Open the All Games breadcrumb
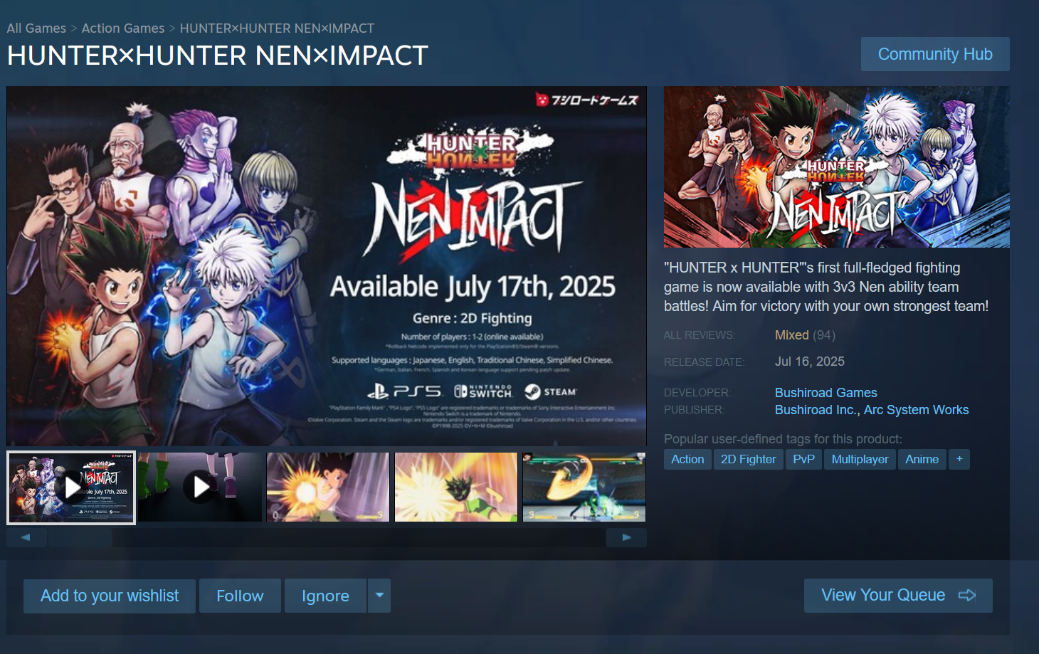This screenshot has width=1039, height=654. click(36, 28)
